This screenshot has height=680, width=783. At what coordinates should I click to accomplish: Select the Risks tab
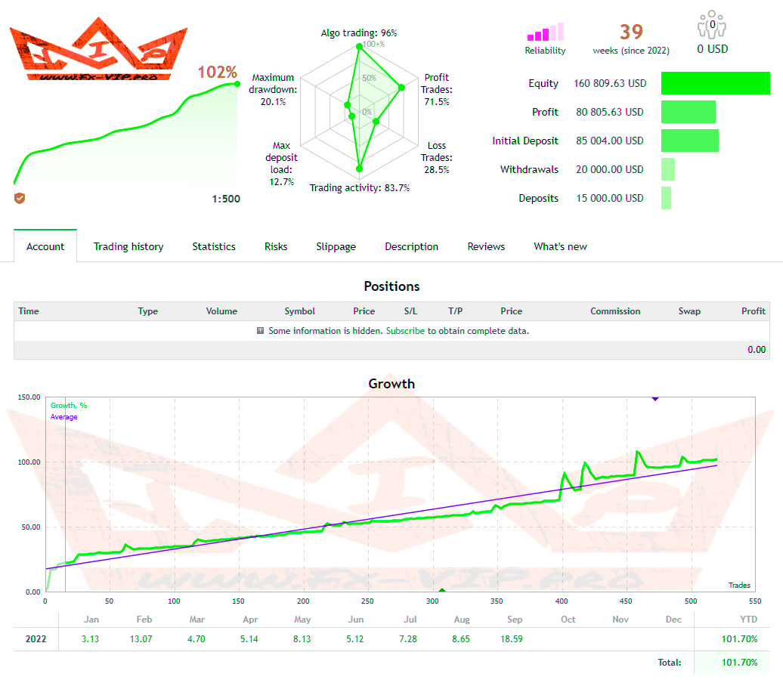click(276, 246)
